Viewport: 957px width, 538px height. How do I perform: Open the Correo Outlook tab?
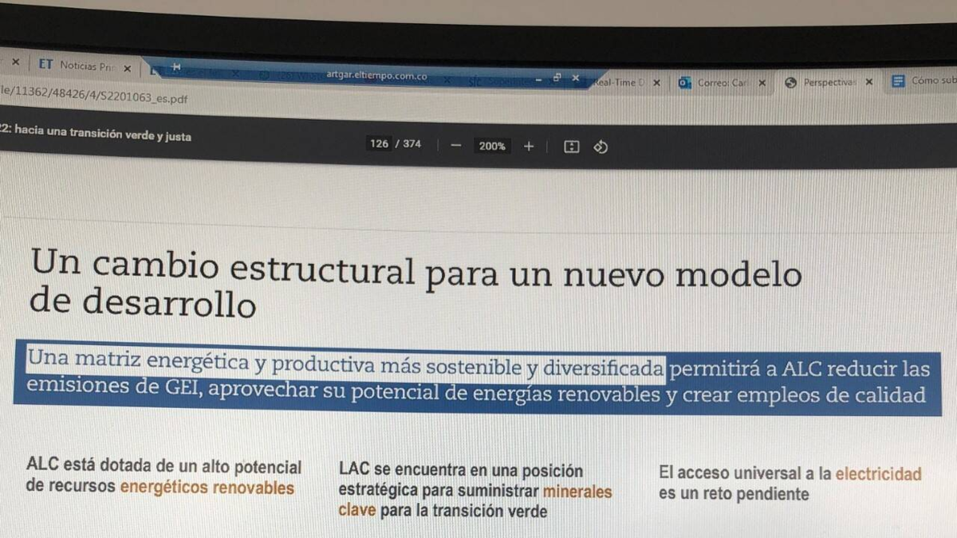[714, 82]
